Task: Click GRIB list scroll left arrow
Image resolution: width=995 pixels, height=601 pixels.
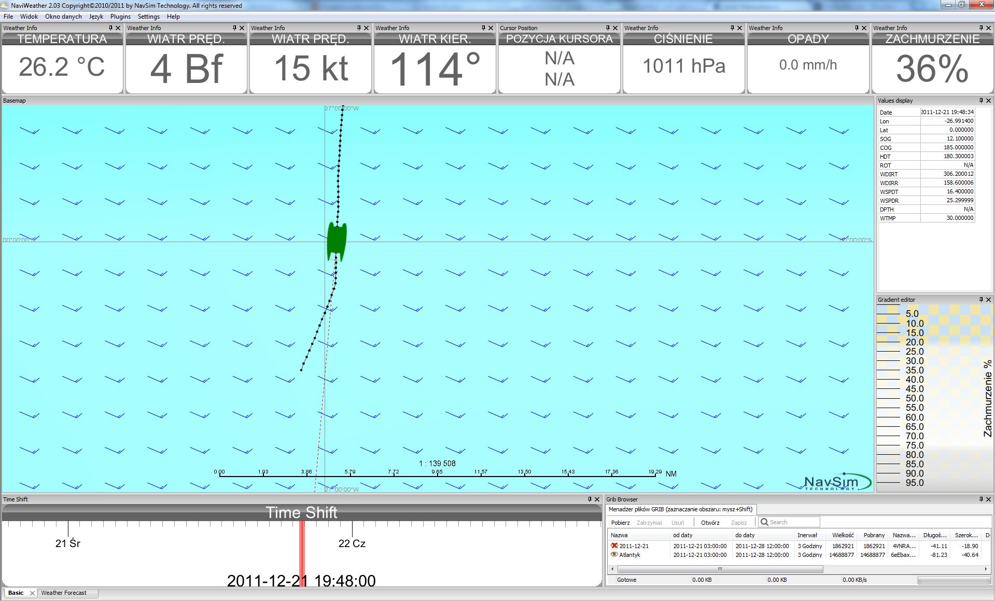Action: pyautogui.click(x=611, y=569)
